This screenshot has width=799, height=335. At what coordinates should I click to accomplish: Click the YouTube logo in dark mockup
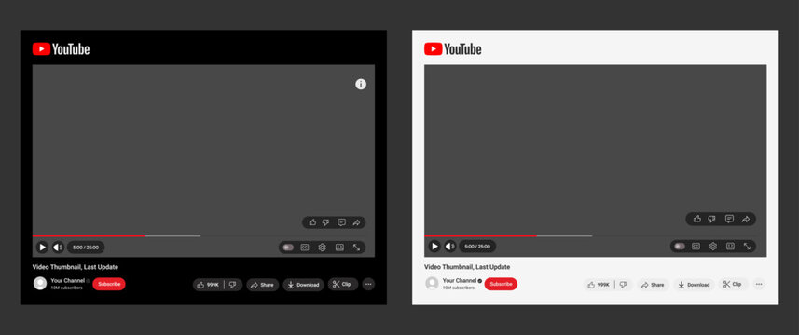tap(62, 48)
